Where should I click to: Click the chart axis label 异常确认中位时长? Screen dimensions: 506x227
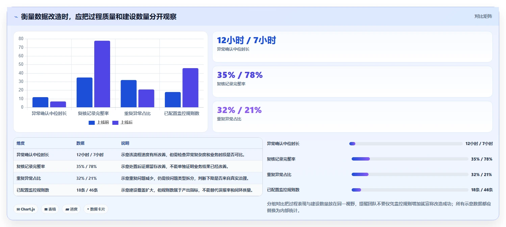[49, 113]
